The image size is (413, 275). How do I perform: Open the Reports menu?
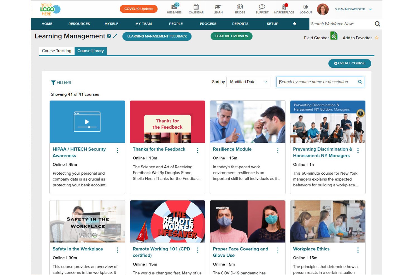[x=240, y=24]
